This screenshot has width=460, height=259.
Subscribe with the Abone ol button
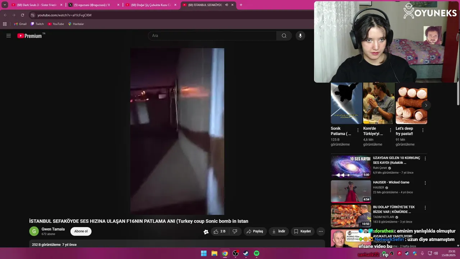tap(81, 231)
